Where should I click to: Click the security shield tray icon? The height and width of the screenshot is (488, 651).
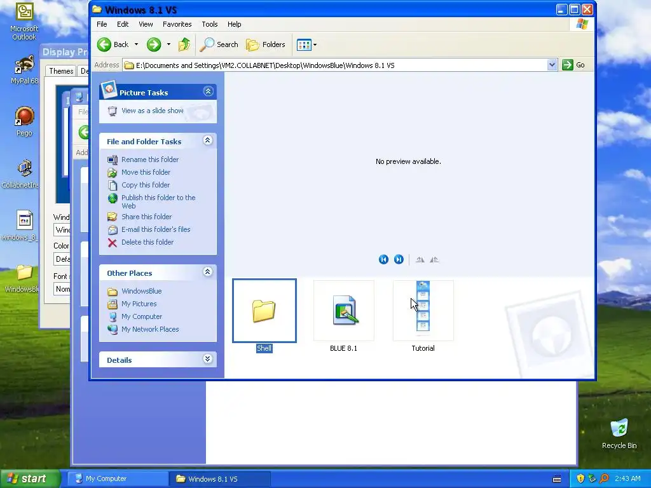580,479
